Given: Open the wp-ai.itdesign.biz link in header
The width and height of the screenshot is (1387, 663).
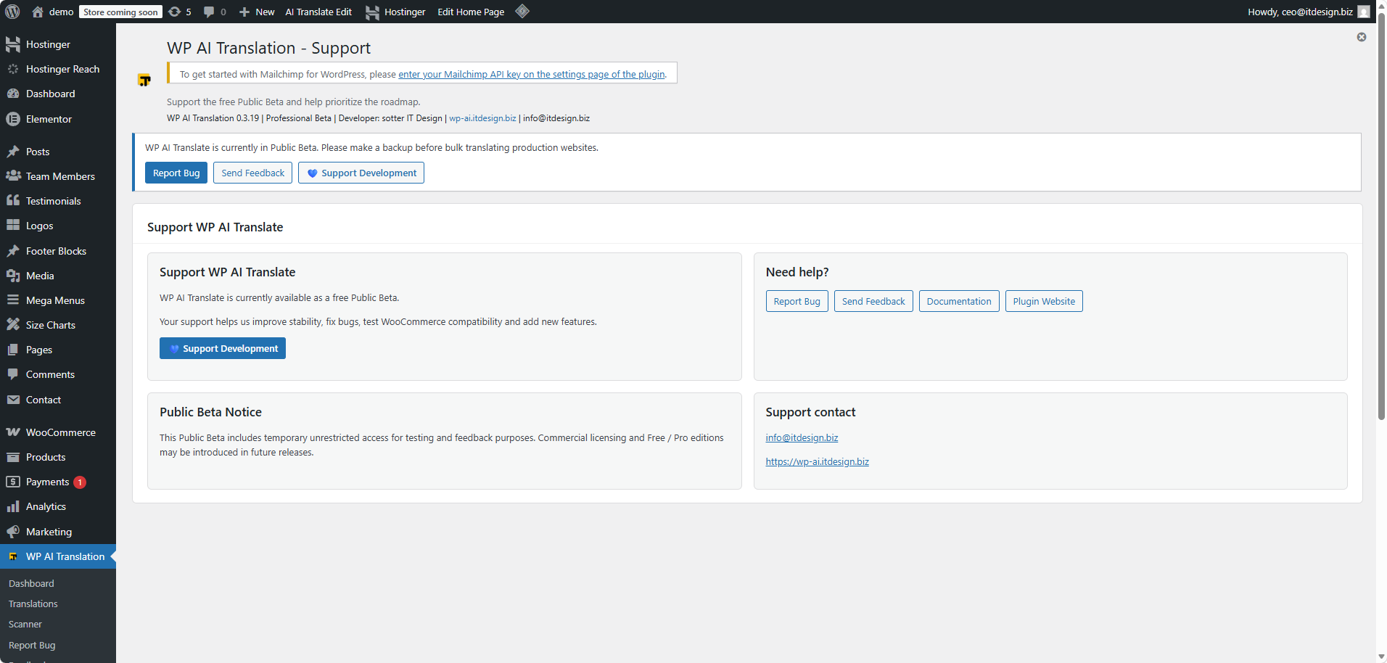Looking at the screenshot, I should pos(482,118).
